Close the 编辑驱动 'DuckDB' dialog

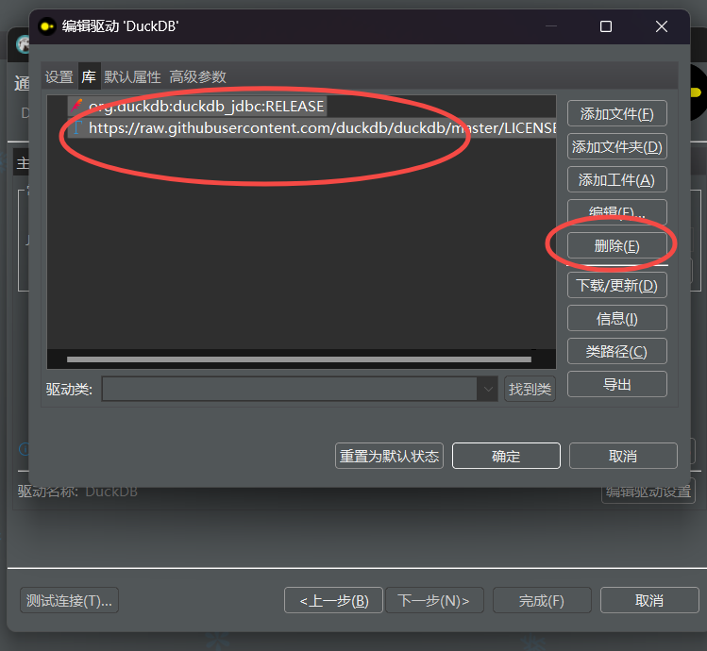click(x=662, y=26)
